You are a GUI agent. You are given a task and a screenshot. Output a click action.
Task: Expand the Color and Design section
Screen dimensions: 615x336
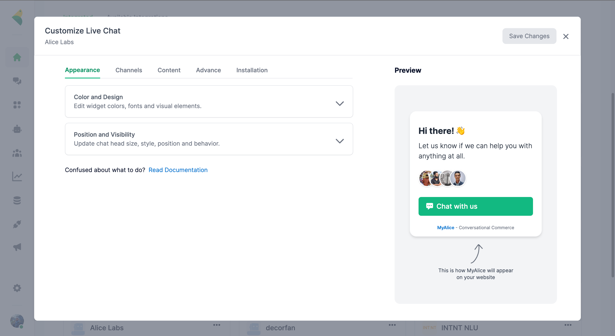[340, 103]
